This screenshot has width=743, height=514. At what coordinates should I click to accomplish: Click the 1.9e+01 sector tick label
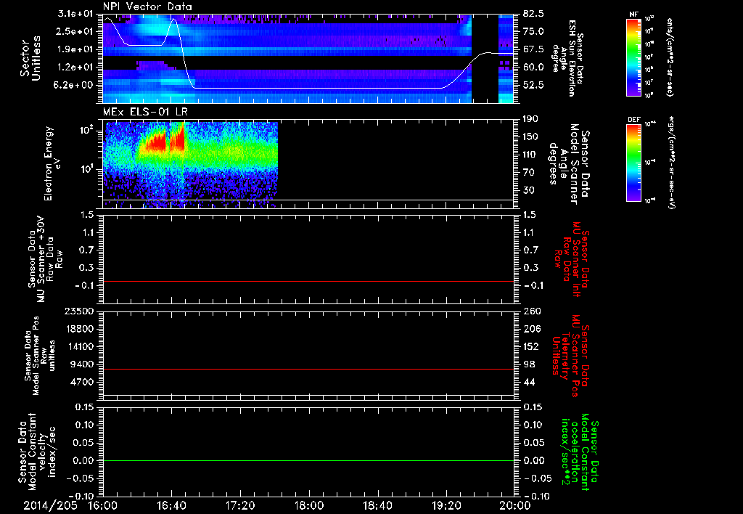point(77,49)
